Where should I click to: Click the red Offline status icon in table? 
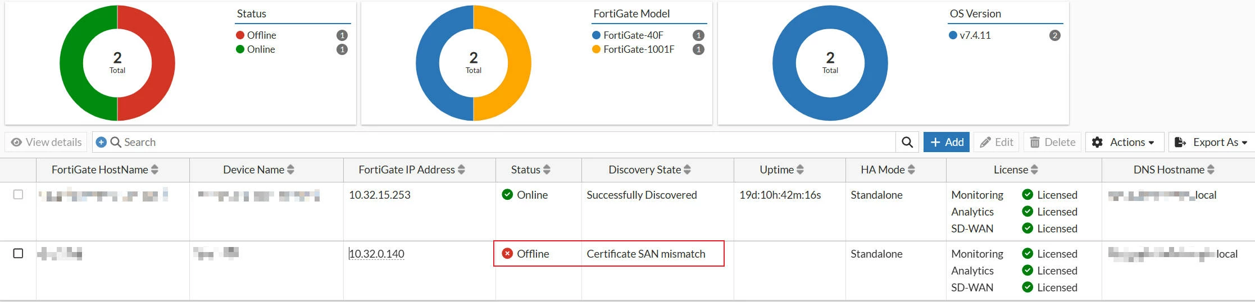(507, 254)
